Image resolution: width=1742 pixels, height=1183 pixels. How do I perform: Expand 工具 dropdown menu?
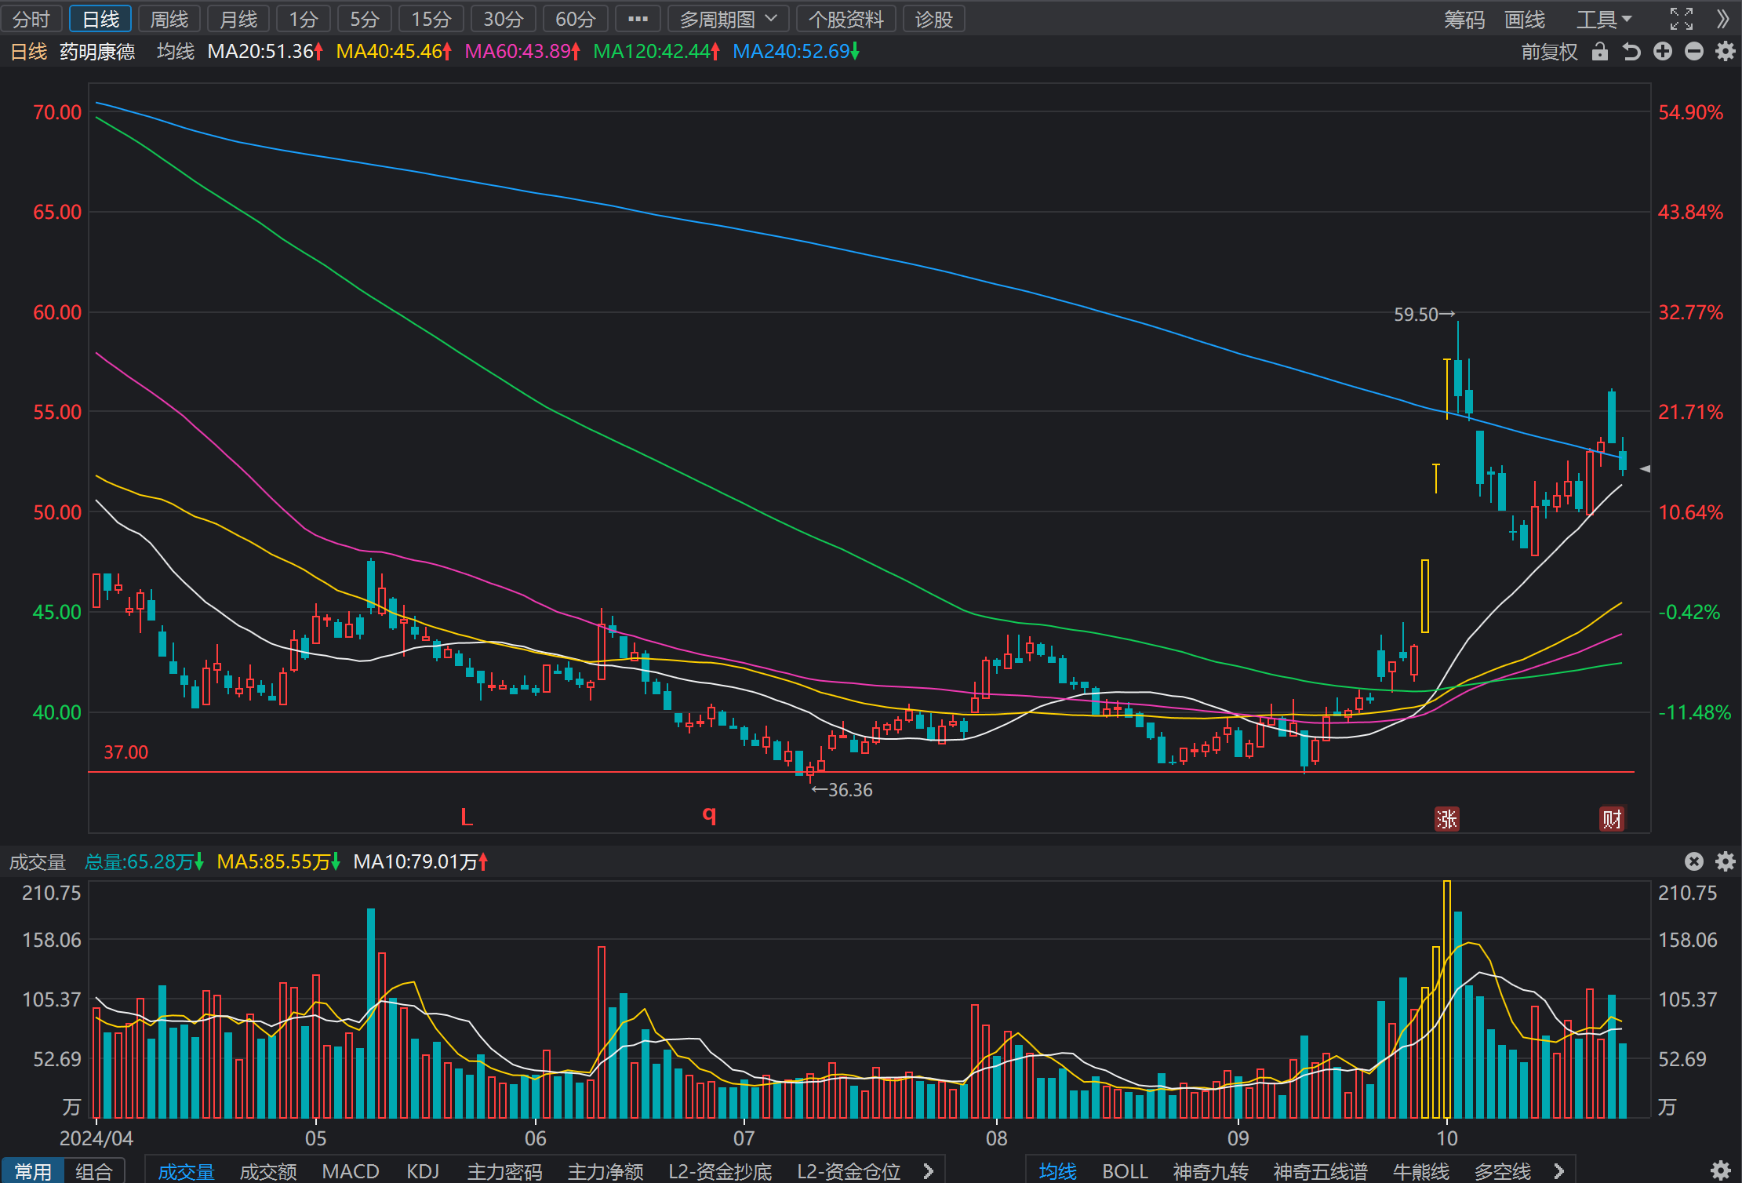coord(1604,19)
